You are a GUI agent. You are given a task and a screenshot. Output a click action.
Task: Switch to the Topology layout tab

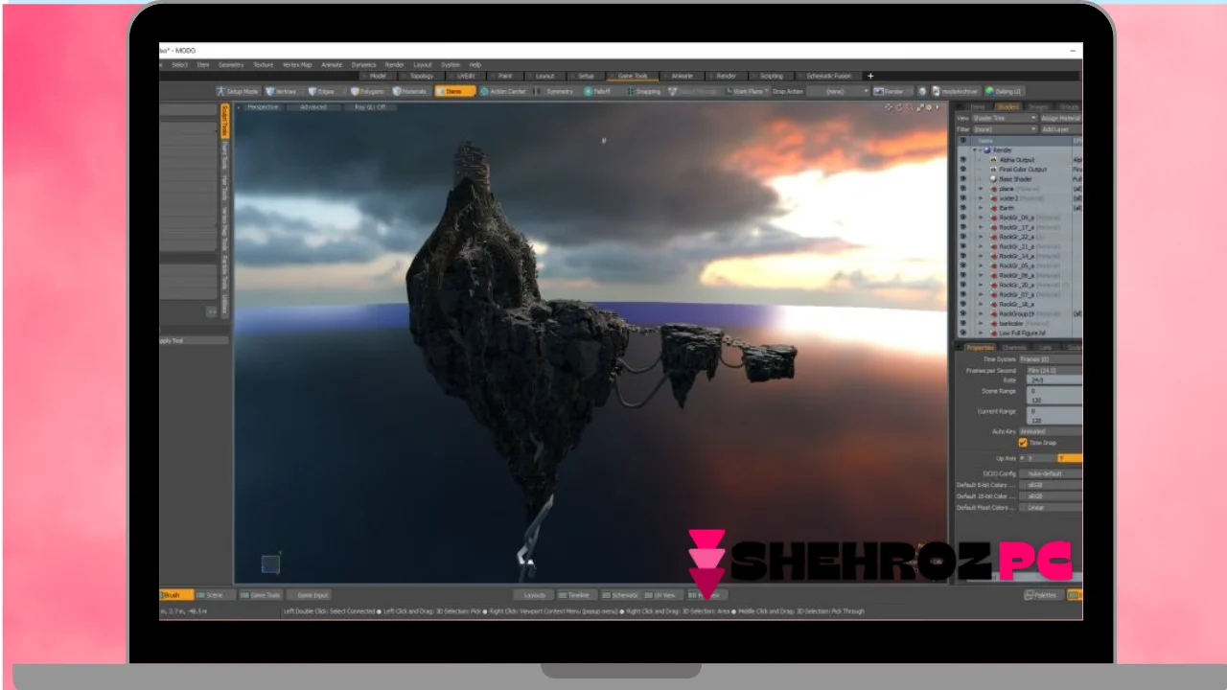422,76
